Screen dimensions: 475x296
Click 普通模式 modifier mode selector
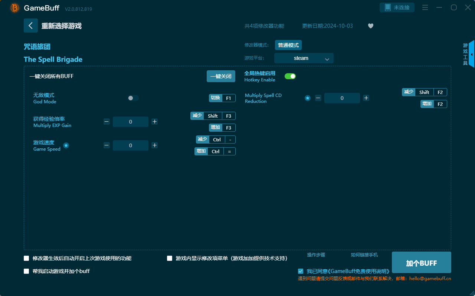coord(288,45)
